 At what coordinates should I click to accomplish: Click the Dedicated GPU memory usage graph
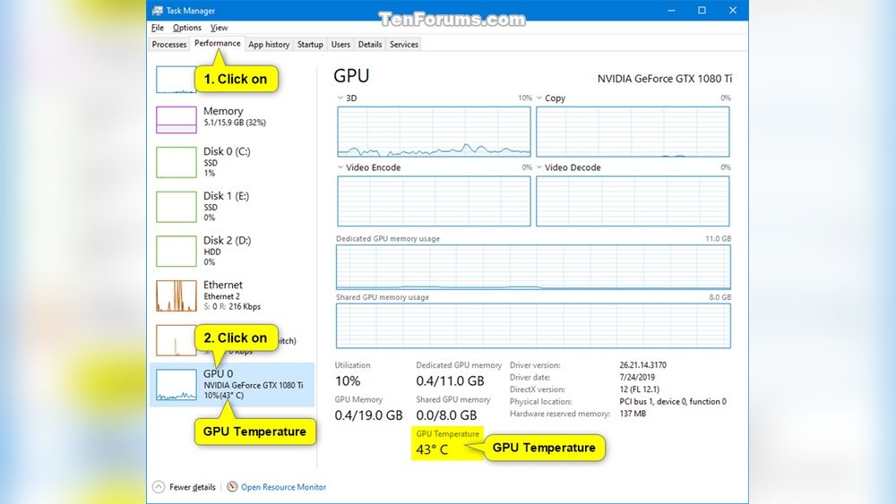533,267
